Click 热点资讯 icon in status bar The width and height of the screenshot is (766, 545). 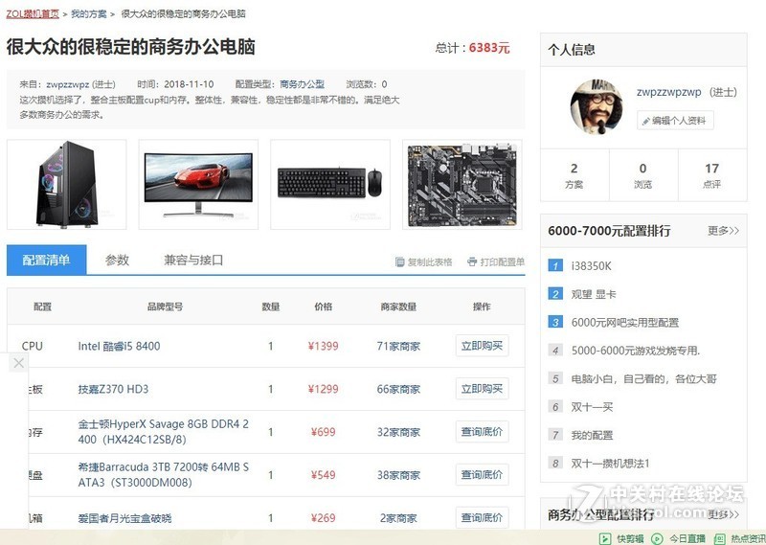point(720,538)
